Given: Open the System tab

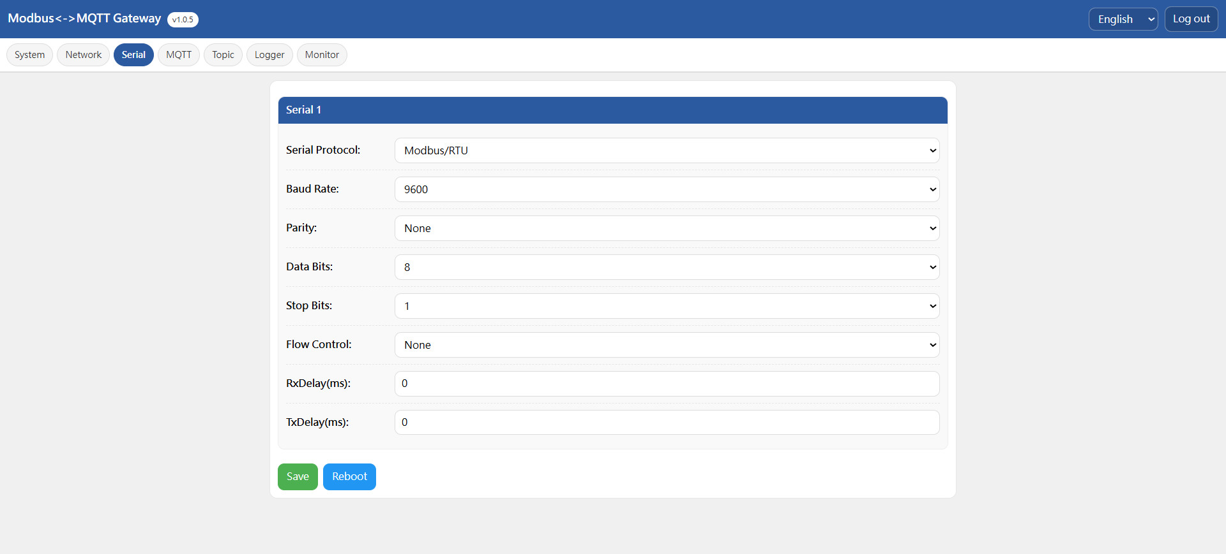Looking at the screenshot, I should click(x=29, y=55).
